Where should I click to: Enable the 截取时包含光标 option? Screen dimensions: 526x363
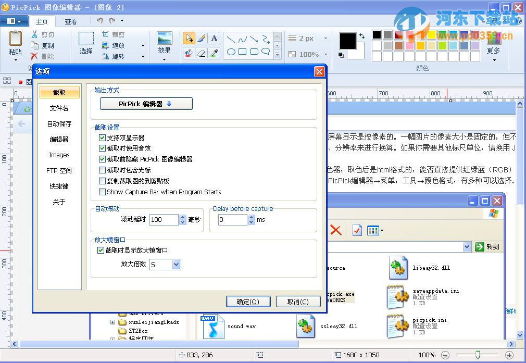click(x=102, y=170)
